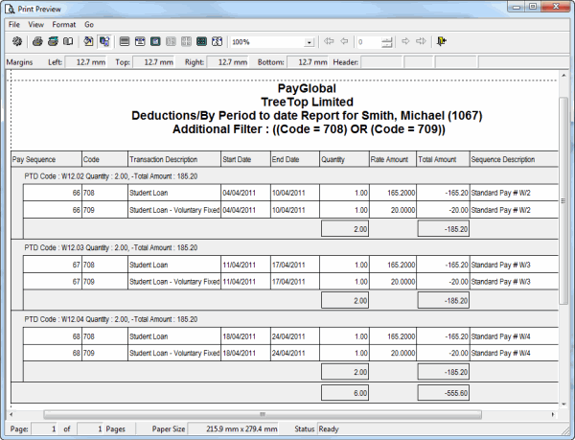Click the next page arrow button
The height and width of the screenshot is (440, 575).
pos(405,42)
